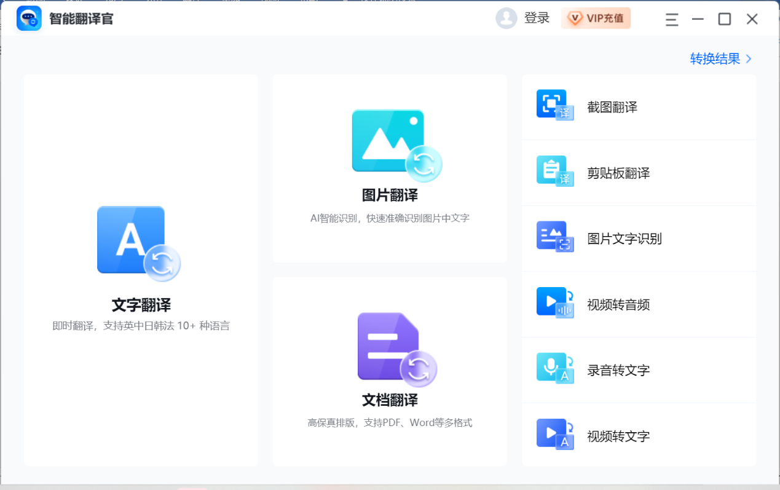
Task: Click the user avatar icon
Action: point(506,18)
